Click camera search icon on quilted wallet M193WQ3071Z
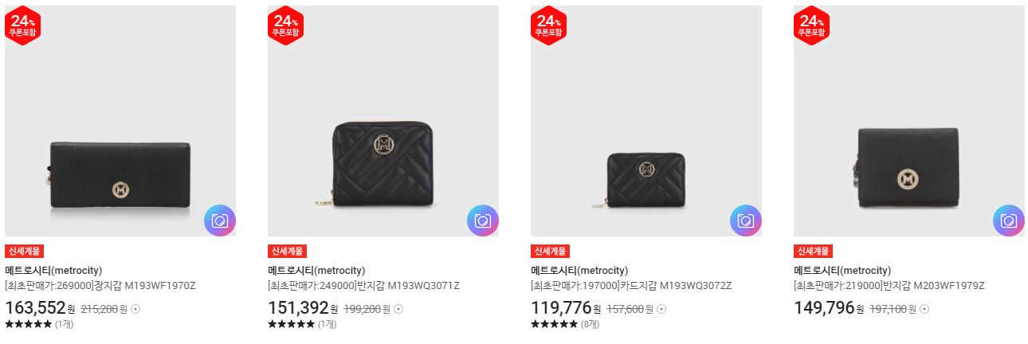1028x344 pixels. (483, 221)
